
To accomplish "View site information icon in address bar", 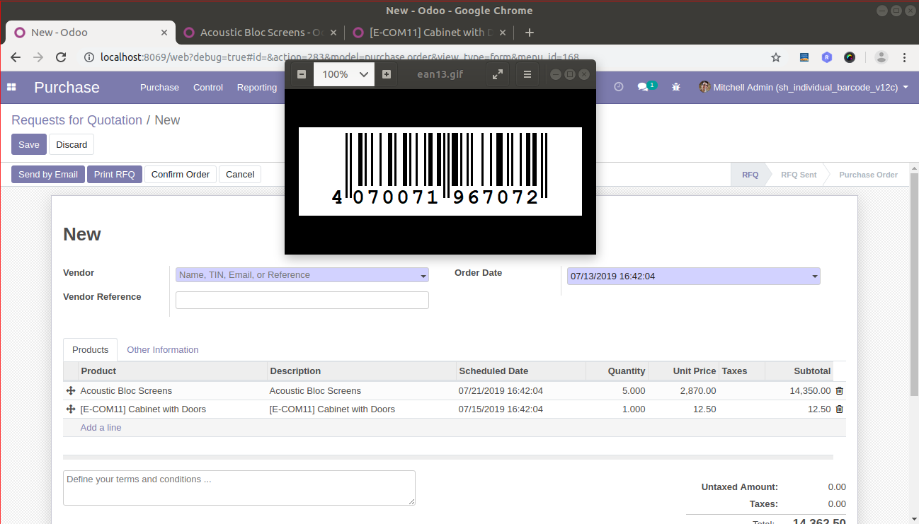I will (x=89, y=57).
